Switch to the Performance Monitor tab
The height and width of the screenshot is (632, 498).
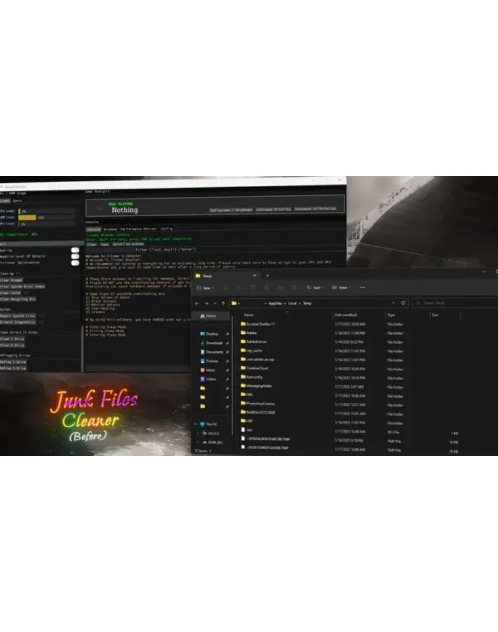coord(138,229)
